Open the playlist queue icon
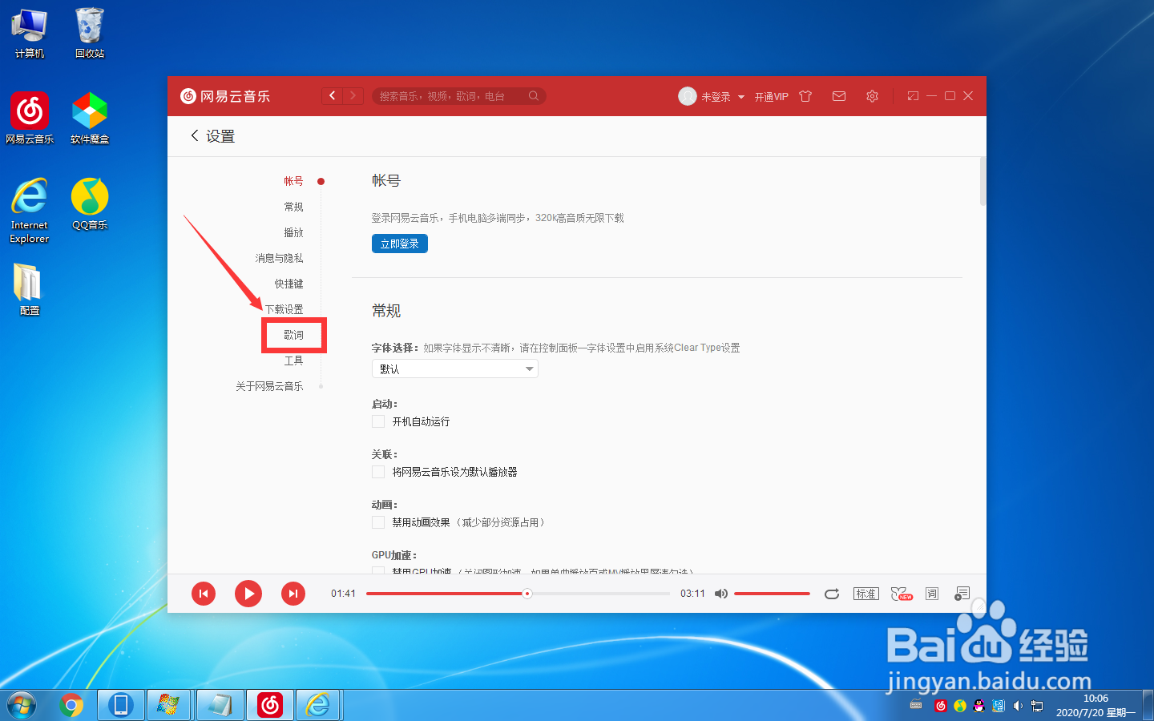Viewport: 1154px width, 721px height. [x=962, y=594]
